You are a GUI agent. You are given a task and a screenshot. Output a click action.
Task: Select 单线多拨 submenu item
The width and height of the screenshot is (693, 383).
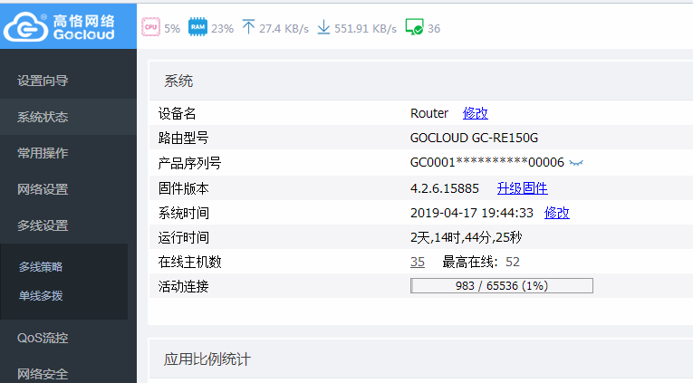[41, 295]
